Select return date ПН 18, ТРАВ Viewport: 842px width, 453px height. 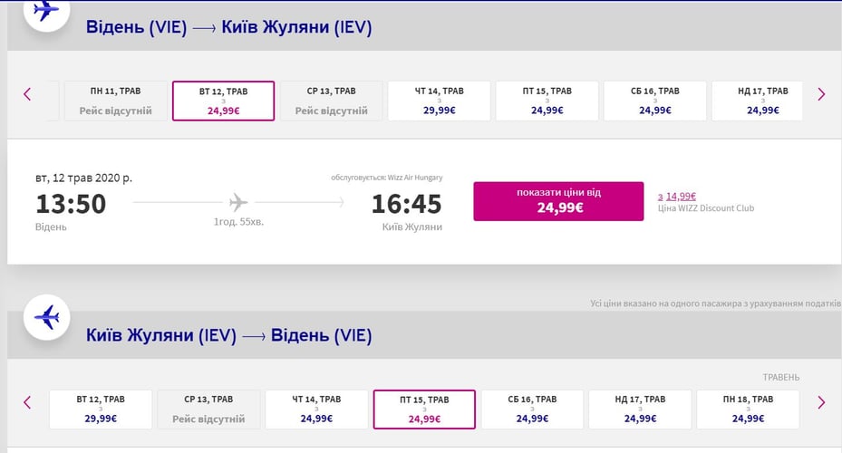pos(748,410)
